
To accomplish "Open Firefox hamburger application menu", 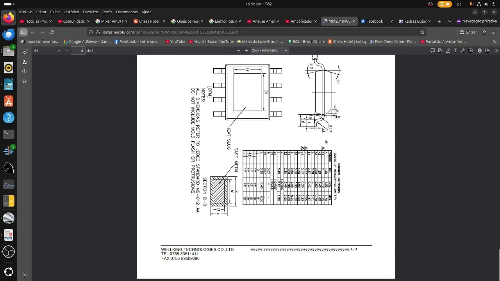I will (x=494, y=32).
